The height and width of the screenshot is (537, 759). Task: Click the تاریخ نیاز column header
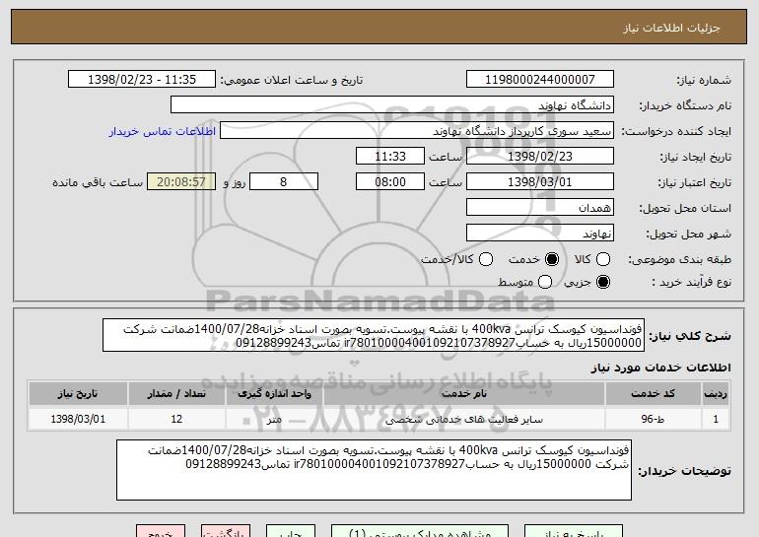tap(78, 393)
